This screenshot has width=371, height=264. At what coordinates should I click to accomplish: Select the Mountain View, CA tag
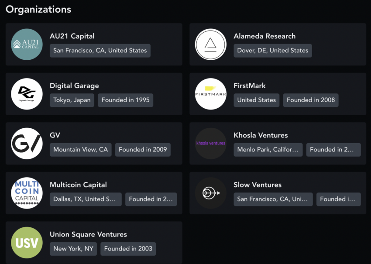tap(80, 150)
